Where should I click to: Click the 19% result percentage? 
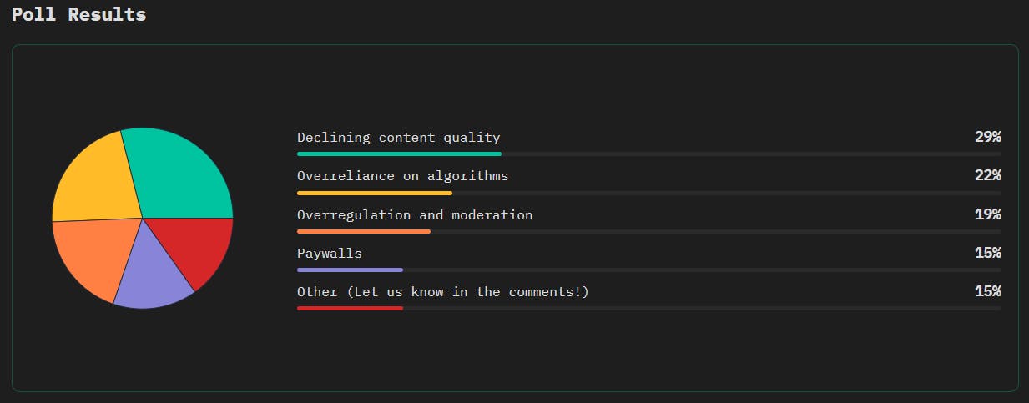point(987,214)
